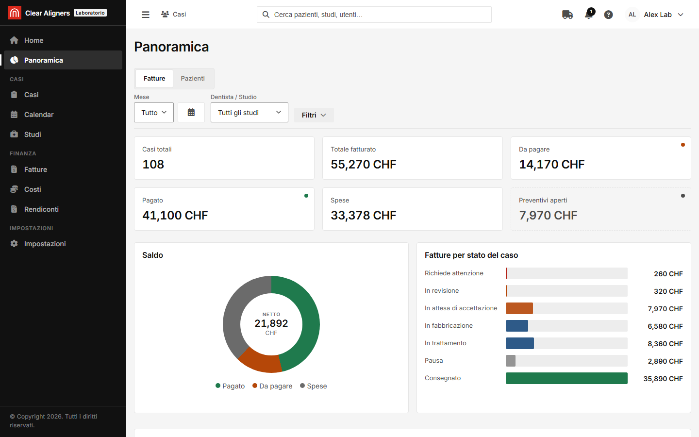
Task: Switch to the Pazienti tab
Action: pyautogui.click(x=193, y=78)
